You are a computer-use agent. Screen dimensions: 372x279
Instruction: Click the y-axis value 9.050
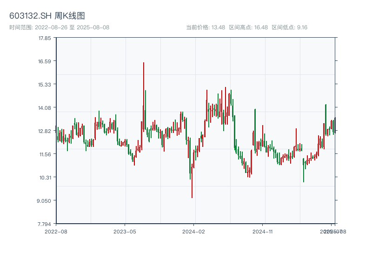point(44,201)
